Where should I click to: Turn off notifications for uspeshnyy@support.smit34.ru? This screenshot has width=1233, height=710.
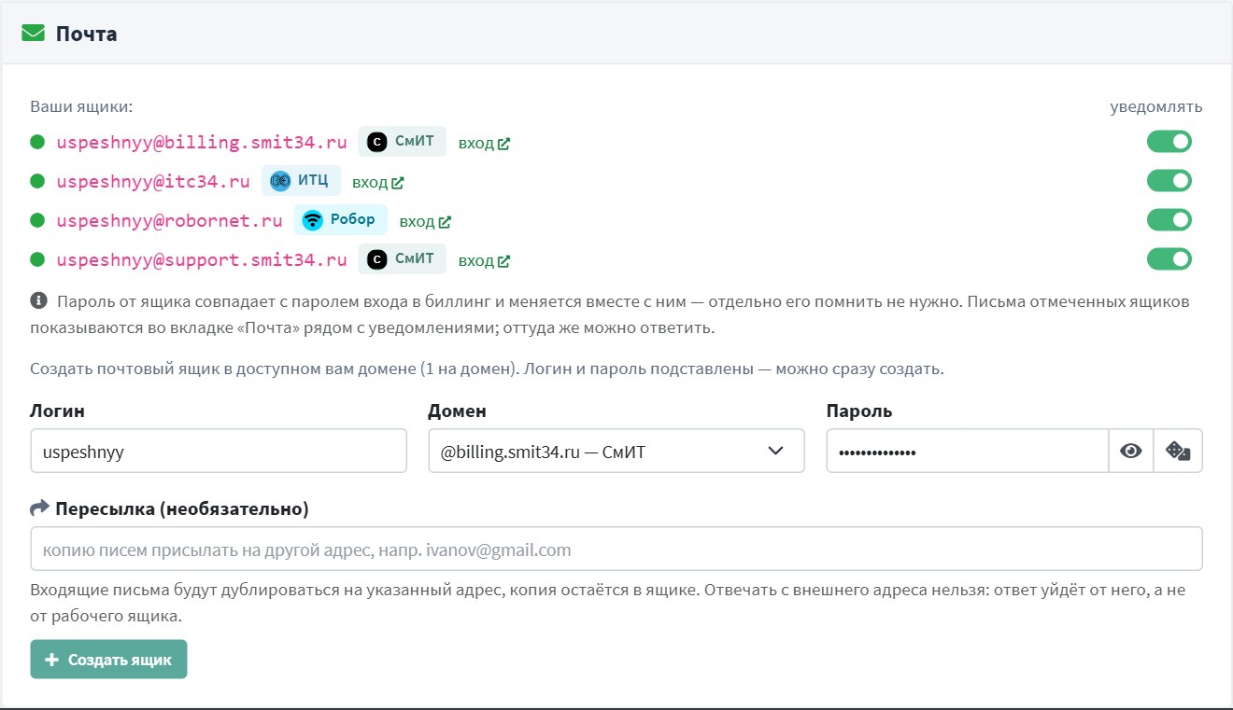tap(1169, 259)
